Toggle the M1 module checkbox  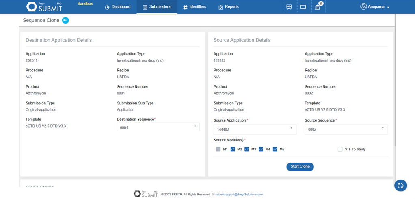click(x=218, y=149)
